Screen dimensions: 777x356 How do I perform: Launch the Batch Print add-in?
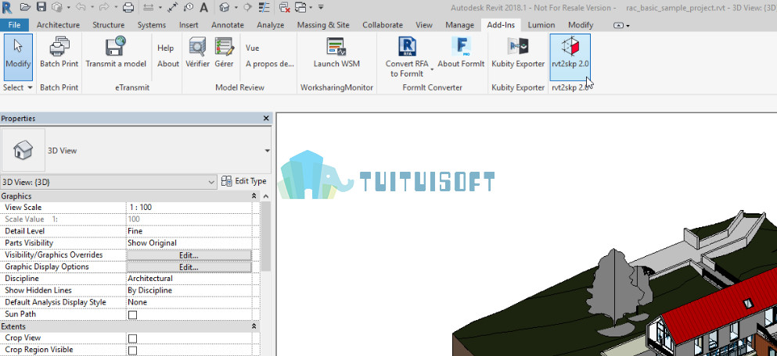click(59, 52)
